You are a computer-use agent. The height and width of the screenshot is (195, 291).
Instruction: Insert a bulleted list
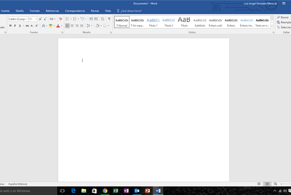pos(67,19)
